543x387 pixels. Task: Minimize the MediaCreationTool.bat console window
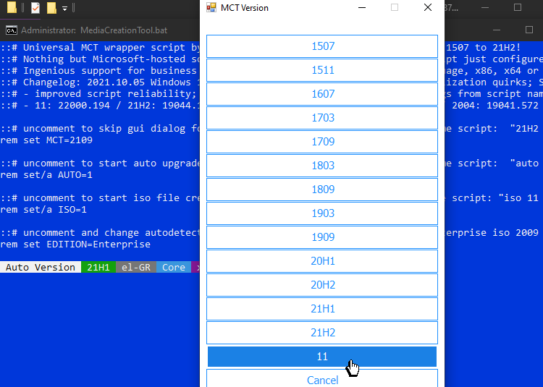497,30
